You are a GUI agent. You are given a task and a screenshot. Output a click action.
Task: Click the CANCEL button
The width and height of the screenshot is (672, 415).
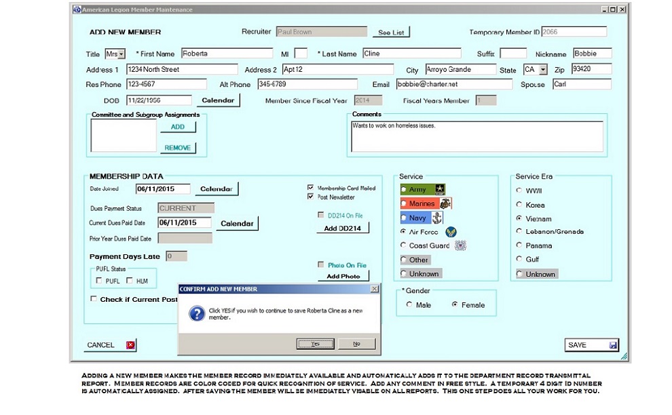(x=110, y=344)
